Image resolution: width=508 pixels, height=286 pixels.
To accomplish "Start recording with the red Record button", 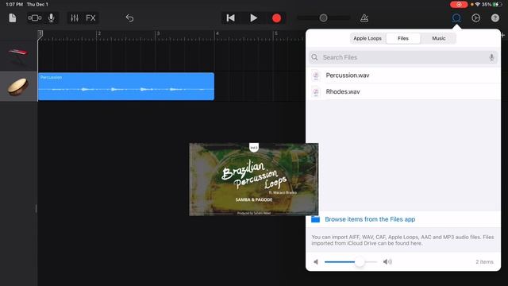I will tap(276, 18).
